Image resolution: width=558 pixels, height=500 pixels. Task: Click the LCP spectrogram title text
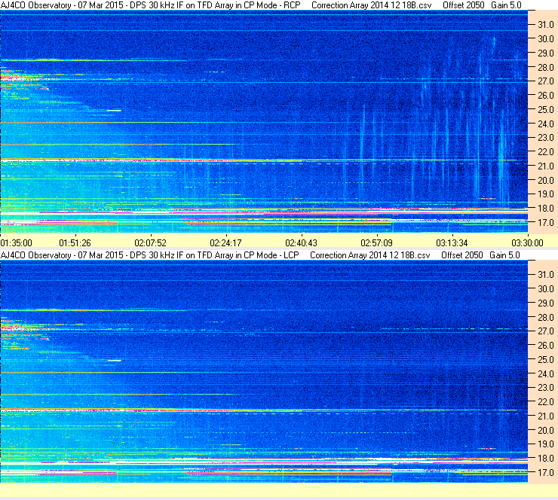(x=149, y=255)
